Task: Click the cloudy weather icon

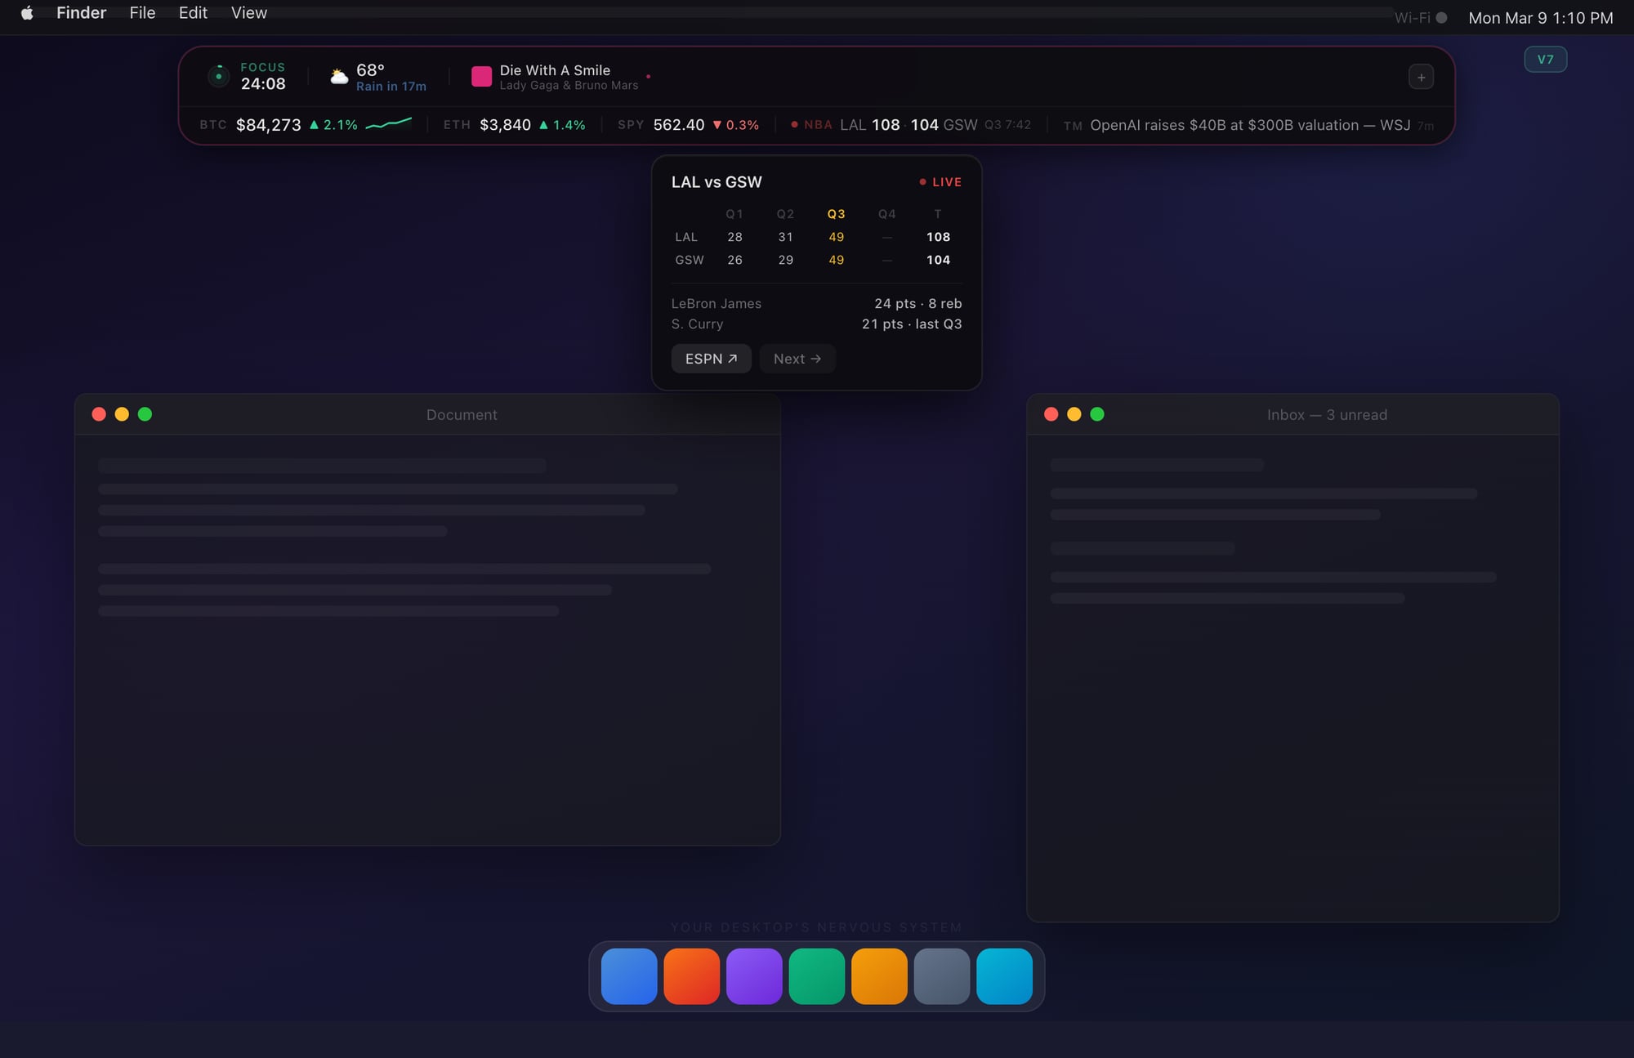Action: [x=339, y=77]
